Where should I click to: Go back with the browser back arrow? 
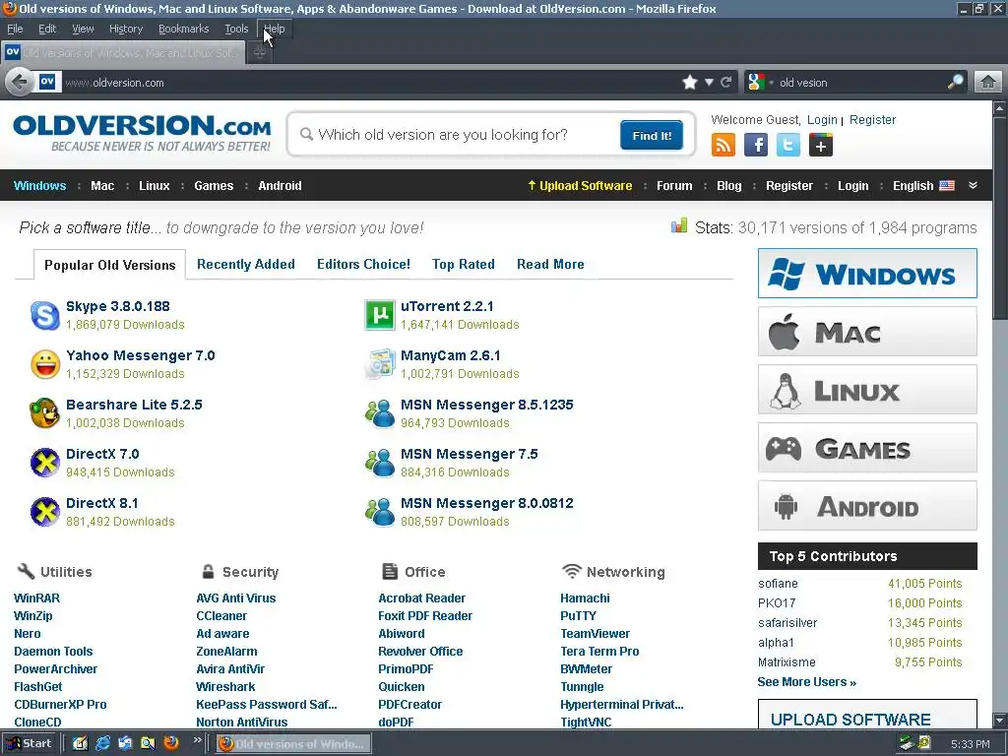point(20,83)
